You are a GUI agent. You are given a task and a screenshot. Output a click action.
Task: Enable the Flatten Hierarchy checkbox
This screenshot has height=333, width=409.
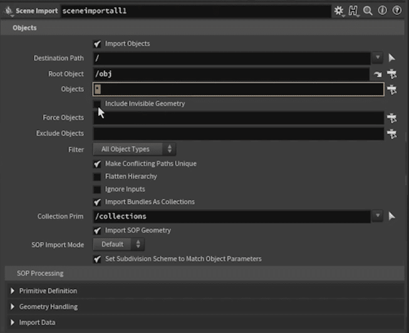click(x=97, y=177)
